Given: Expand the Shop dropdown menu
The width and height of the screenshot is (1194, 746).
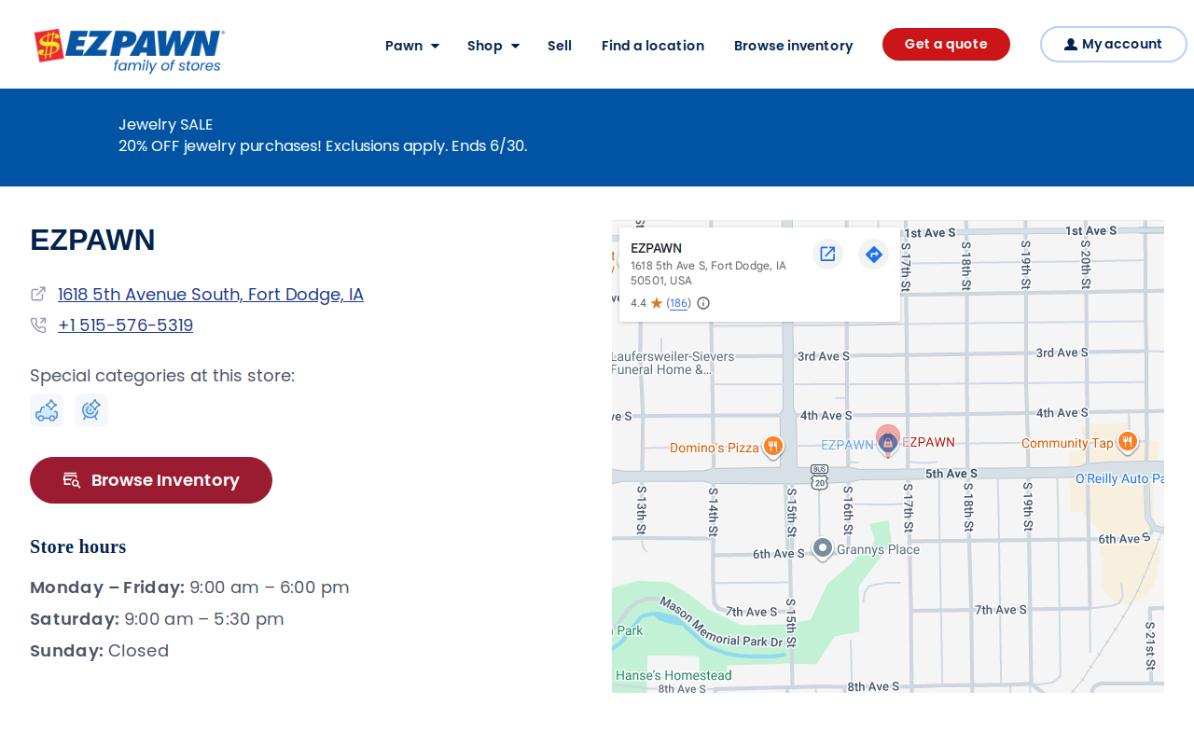Looking at the screenshot, I should pyautogui.click(x=493, y=46).
